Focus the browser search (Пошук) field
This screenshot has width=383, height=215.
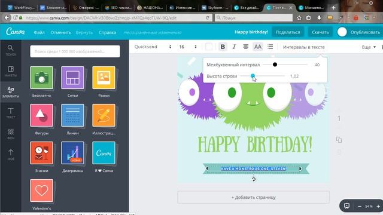[x=254, y=17]
